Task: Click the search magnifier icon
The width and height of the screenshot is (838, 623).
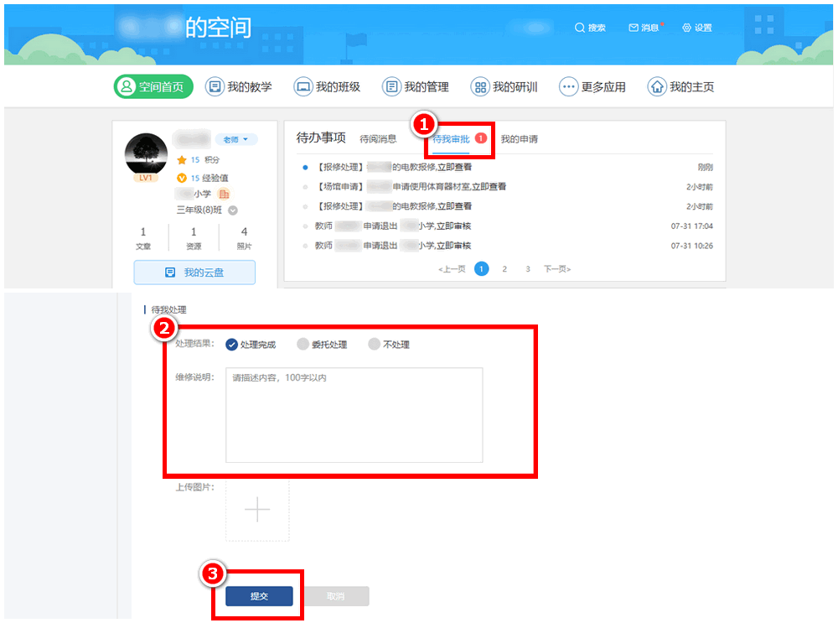Action: tap(579, 28)
